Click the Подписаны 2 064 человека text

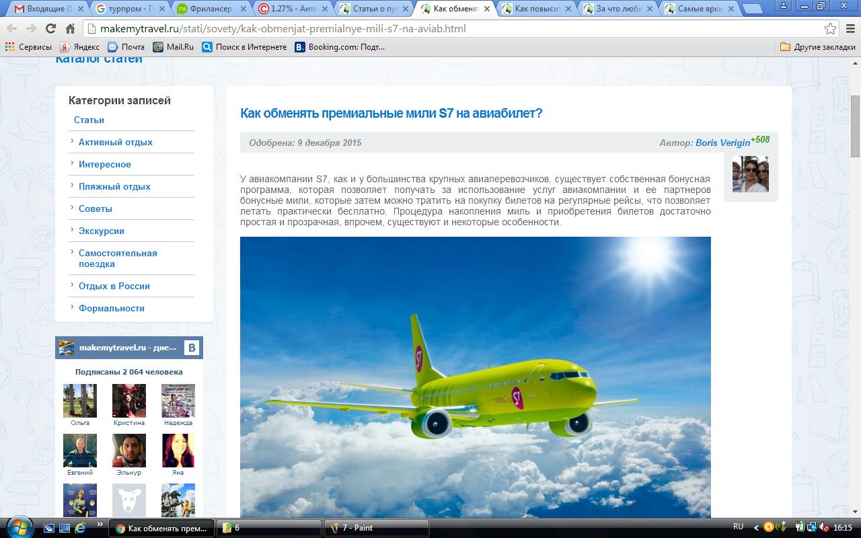129,372
